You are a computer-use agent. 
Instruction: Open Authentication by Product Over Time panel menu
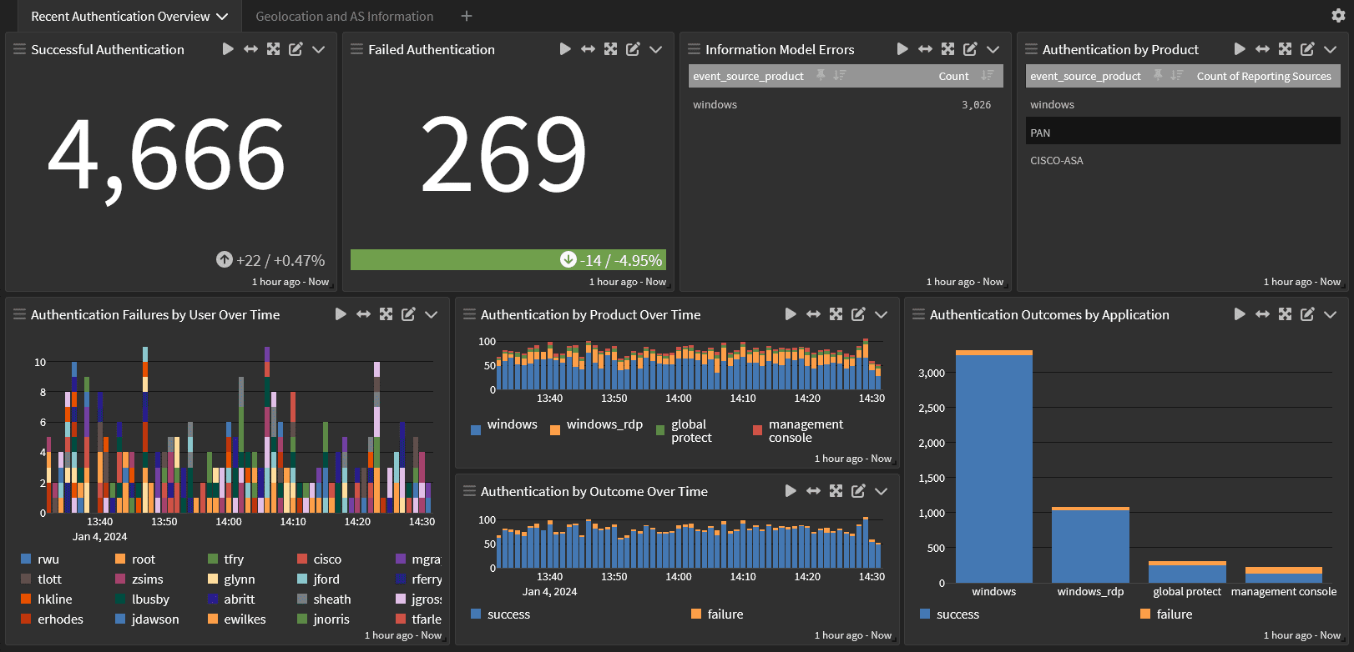881,314
